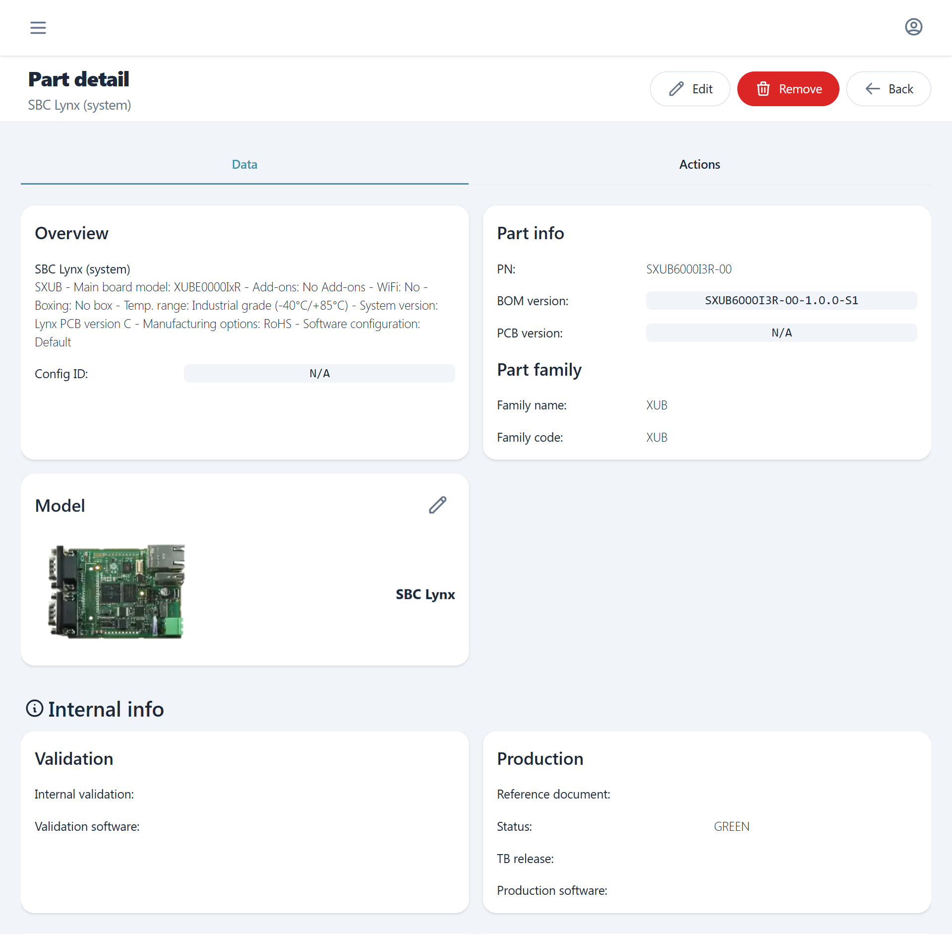Open the user account profile icon
The width and height of the screenshot is (952, 935).
point(913,27)
